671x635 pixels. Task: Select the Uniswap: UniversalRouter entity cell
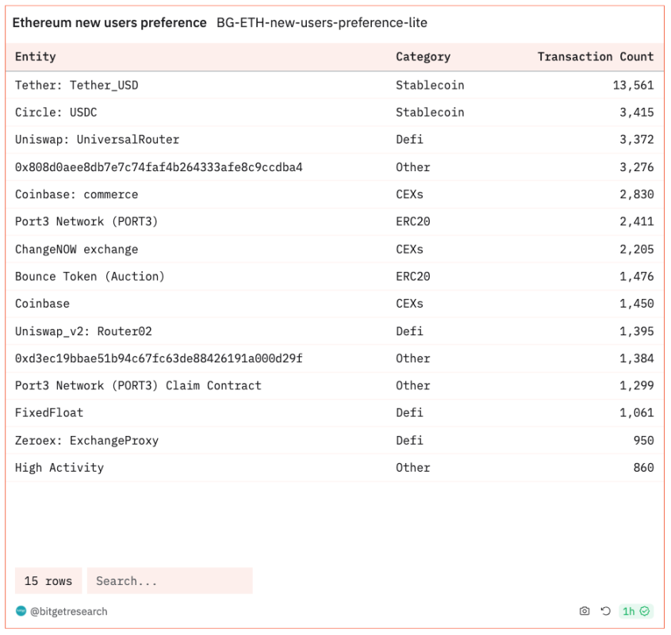(x=97, y=140)
